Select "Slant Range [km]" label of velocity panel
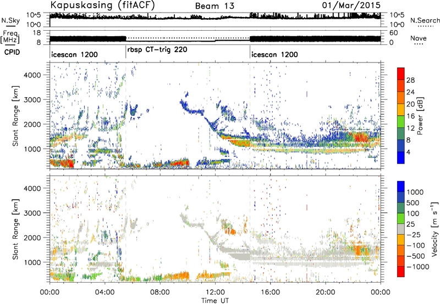 pyautogui.click(x=15, y=229)
